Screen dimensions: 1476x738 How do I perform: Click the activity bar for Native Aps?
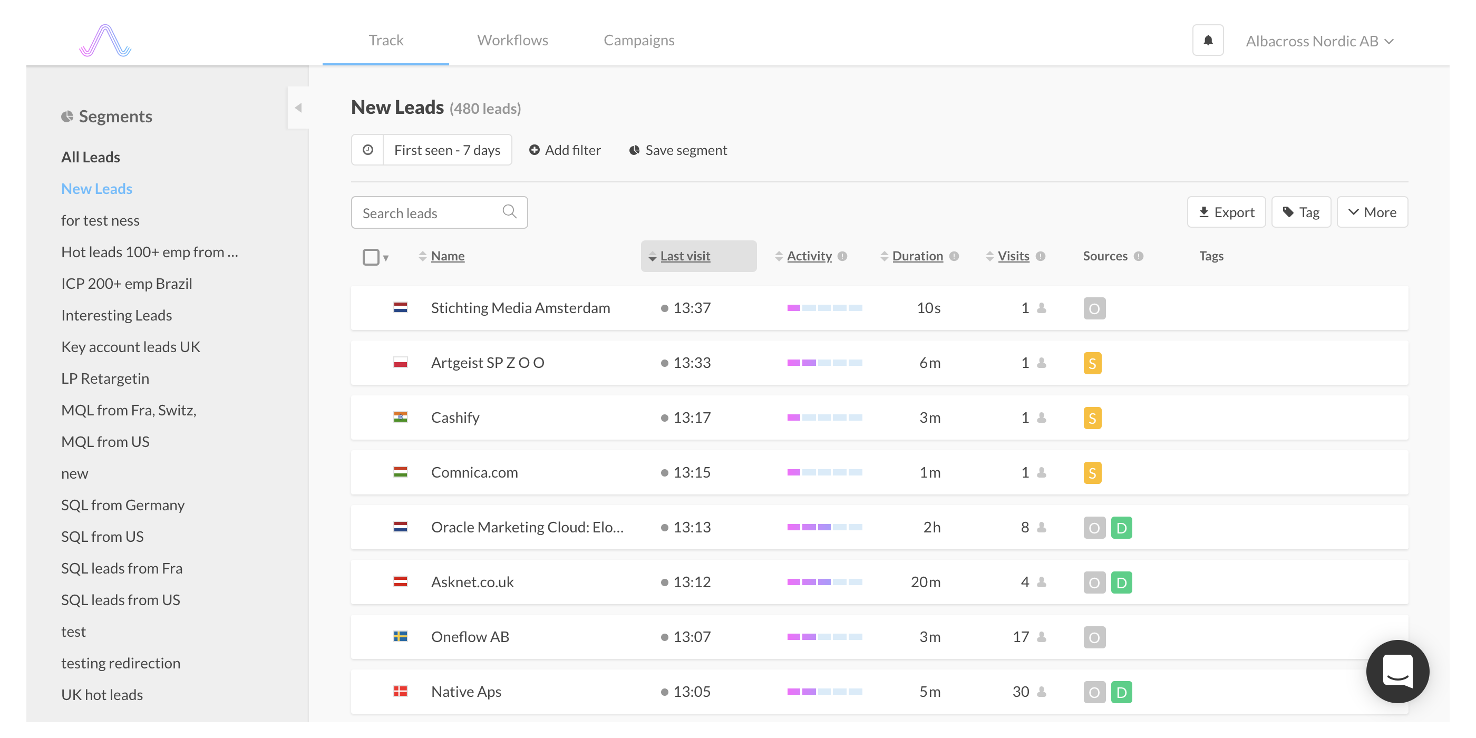point(824,692)
